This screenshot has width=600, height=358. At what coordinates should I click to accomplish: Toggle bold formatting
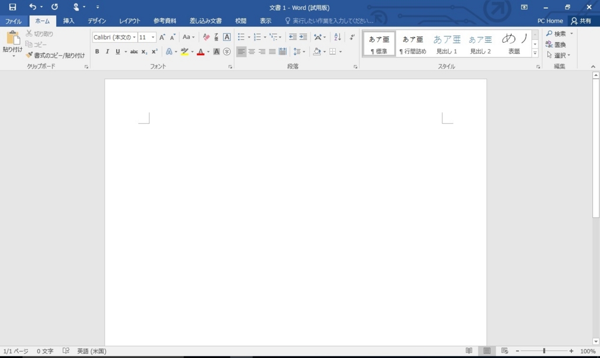tap(97, 52)
